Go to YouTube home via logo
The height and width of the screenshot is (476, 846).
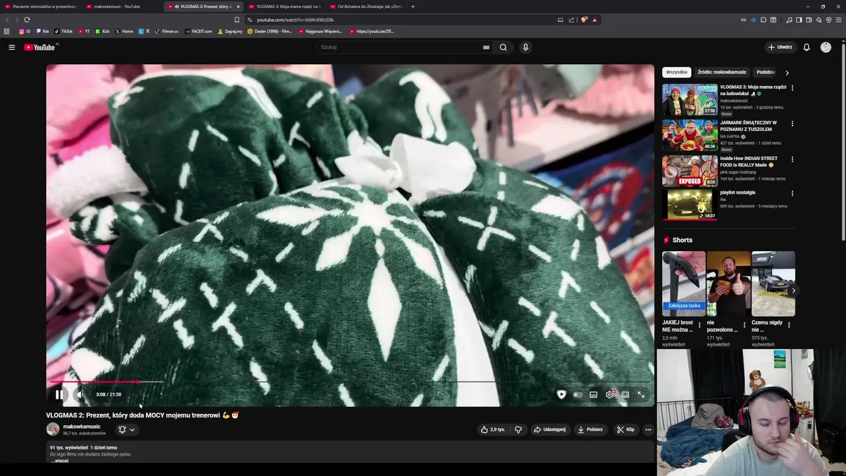pos(41,47)
